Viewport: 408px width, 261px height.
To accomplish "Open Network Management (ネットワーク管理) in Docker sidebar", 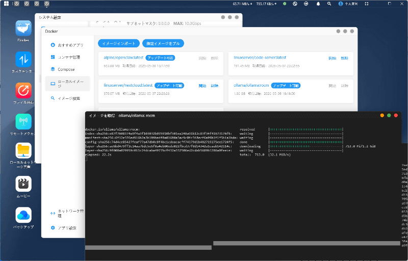I will [67, 214].
